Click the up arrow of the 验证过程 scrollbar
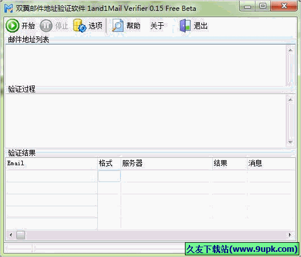This screenshot has width=301, height=257. point(290,100)
